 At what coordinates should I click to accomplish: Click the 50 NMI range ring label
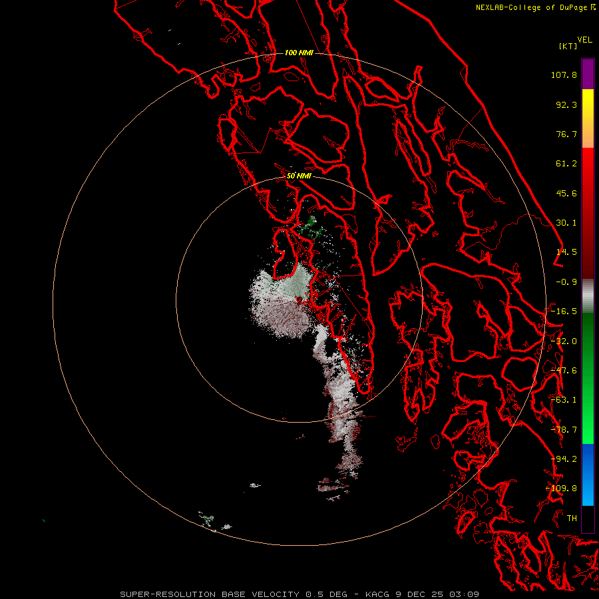[299, 176]
